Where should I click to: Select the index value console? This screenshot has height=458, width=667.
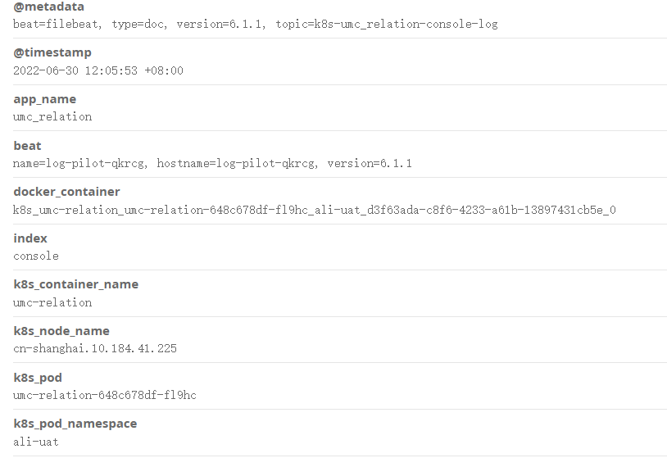tap(36, 256)
